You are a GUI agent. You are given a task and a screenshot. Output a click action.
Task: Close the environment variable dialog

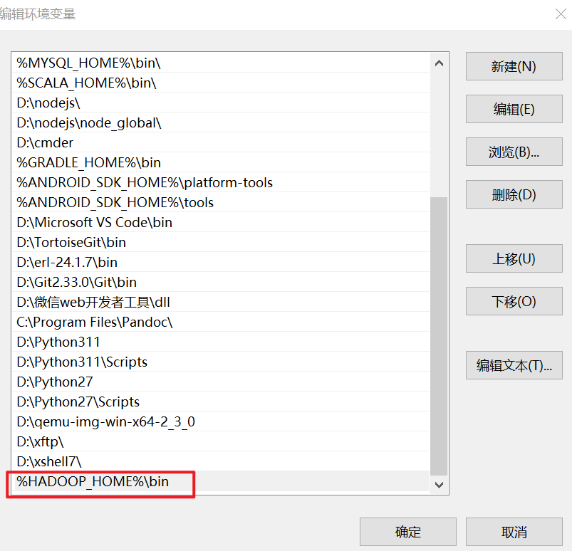(561, 14)
